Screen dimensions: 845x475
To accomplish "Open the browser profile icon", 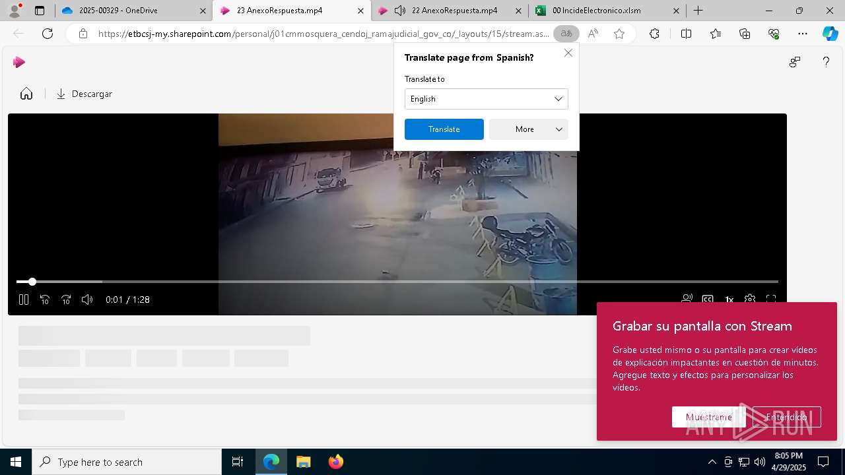I will (15, 10).
